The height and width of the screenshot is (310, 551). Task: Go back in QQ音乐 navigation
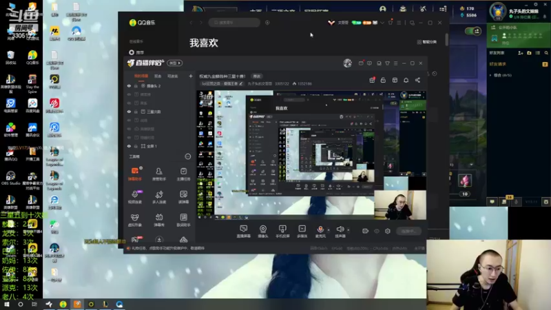pyautogui.click(x=191, y=23)
